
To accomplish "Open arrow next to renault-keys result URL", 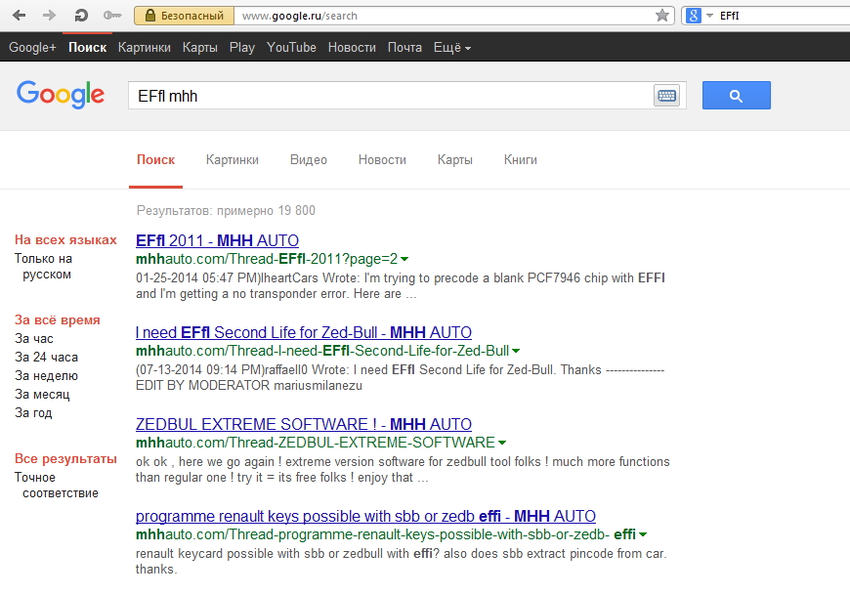I will coord(643,534).
